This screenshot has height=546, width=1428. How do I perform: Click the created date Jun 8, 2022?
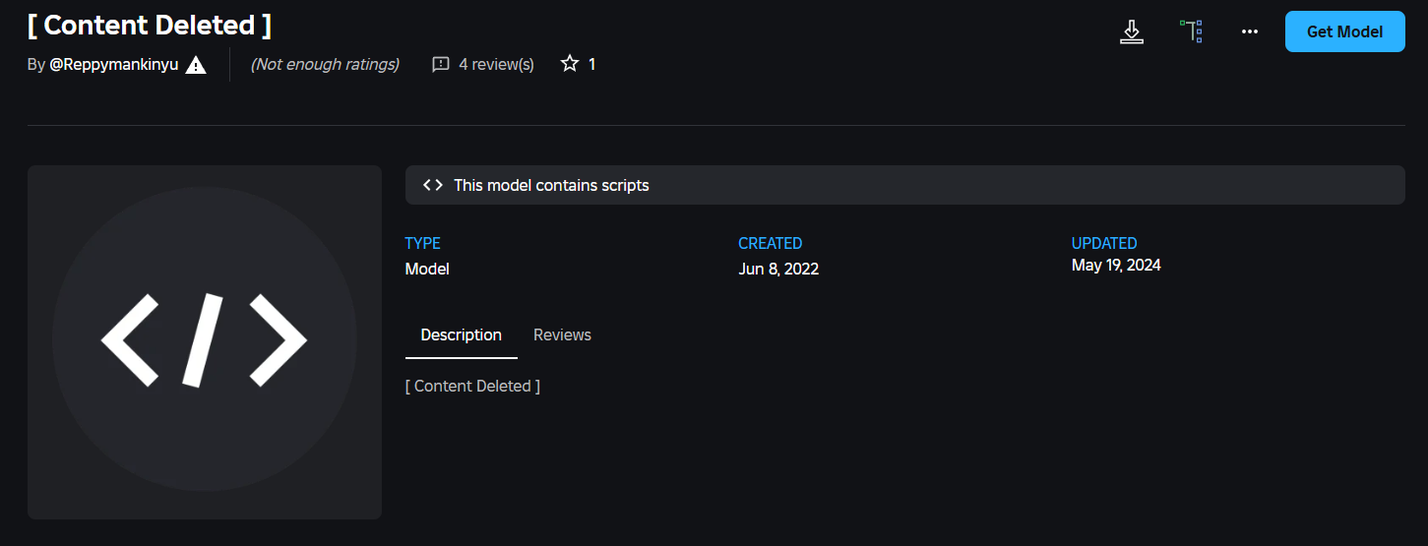click(778, 269)
